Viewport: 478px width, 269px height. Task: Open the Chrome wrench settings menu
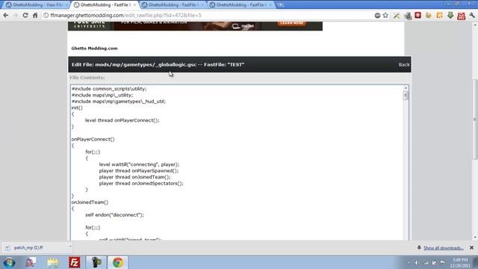point(472,15)
